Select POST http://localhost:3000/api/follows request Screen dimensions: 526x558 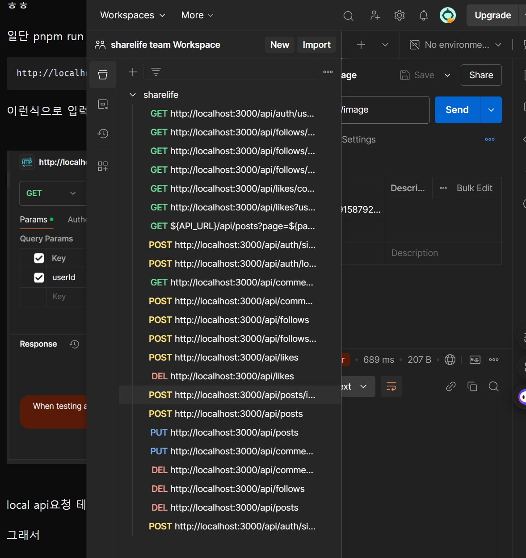tap(230, 320)
